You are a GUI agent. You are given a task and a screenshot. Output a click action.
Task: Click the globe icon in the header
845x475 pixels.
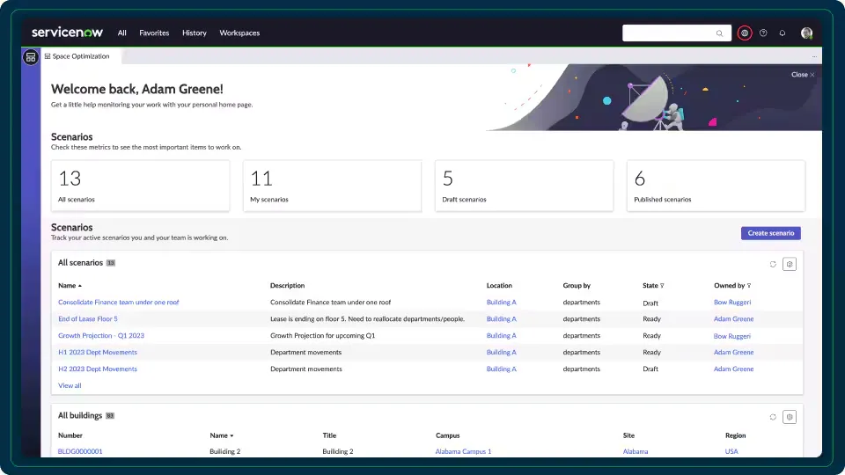pos(745,33)
